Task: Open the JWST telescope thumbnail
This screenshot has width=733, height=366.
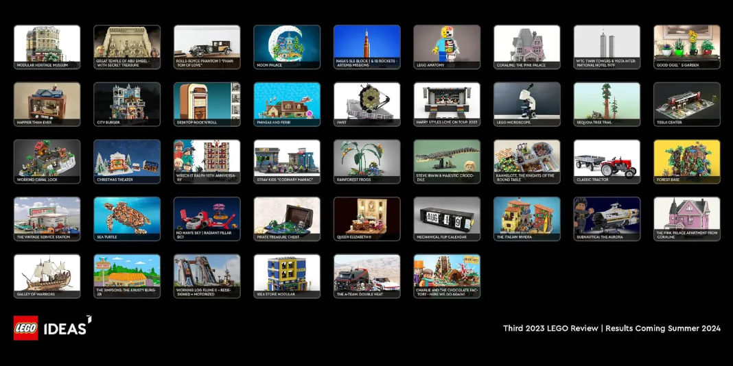Action: coord(367,105)
